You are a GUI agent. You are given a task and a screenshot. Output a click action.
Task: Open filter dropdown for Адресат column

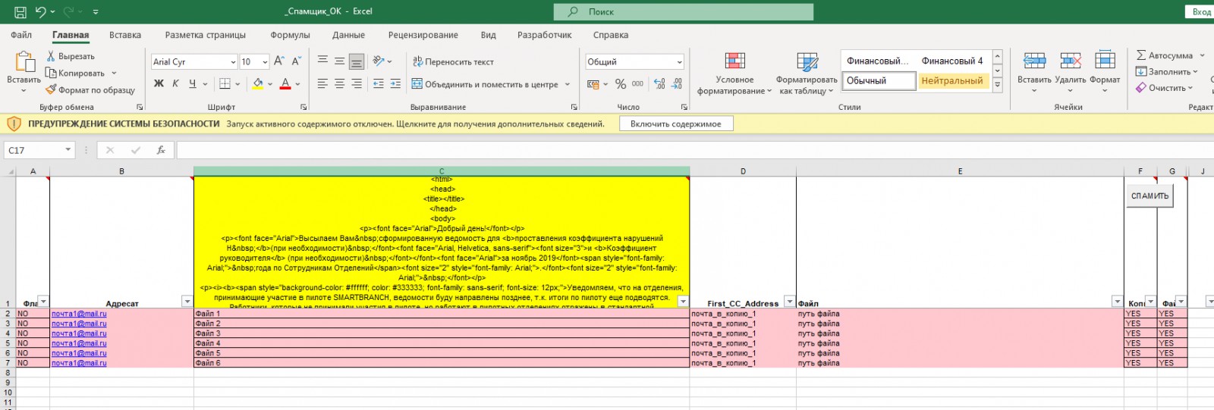(x=187, y=302)
